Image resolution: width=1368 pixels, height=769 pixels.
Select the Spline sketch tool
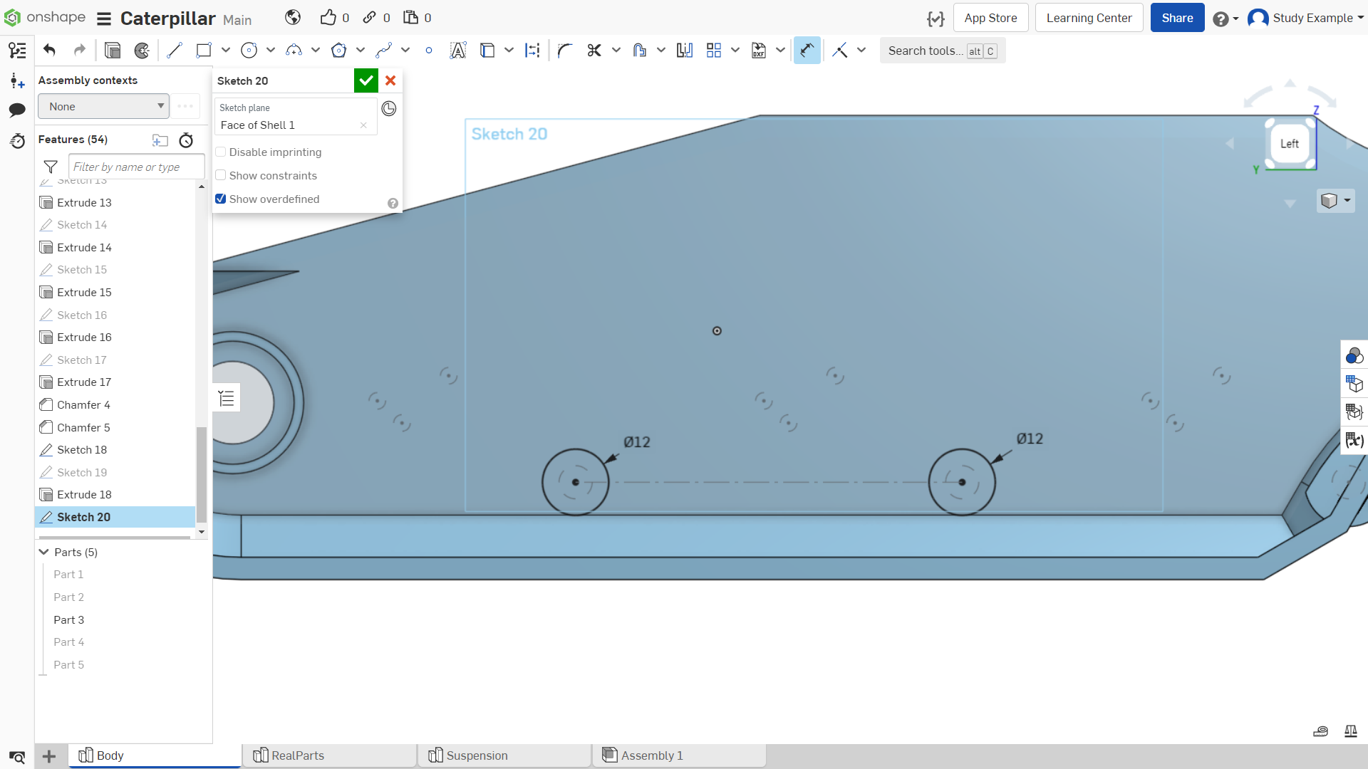pyautogui.click(x=384, y=51)
